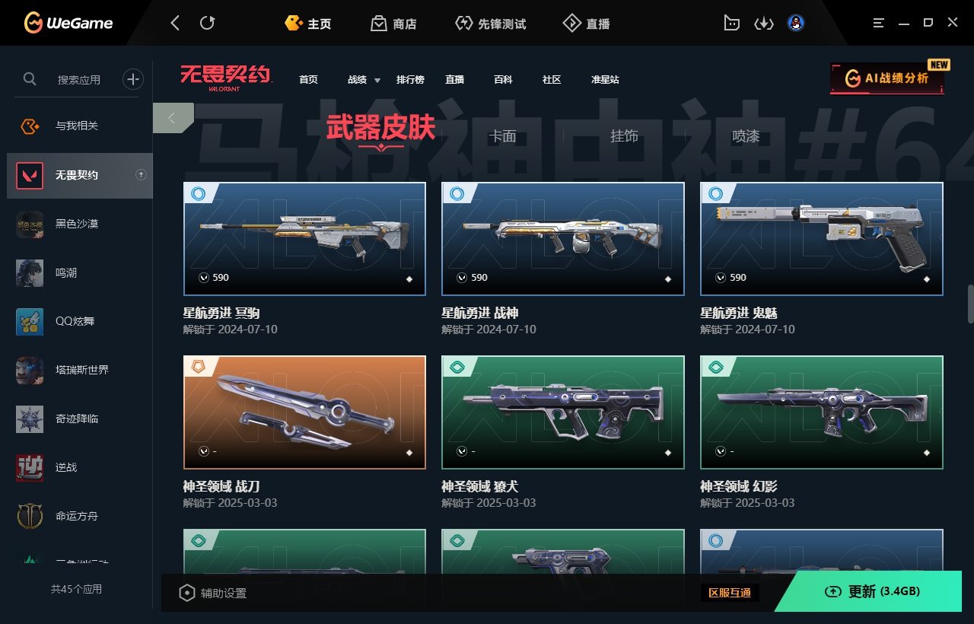Open the 命运方舟 sidebar entry
Viewport: 974px width, 624px height.
pos(80,516)
